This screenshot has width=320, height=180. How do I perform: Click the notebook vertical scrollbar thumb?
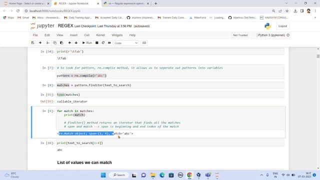[318, 56]
